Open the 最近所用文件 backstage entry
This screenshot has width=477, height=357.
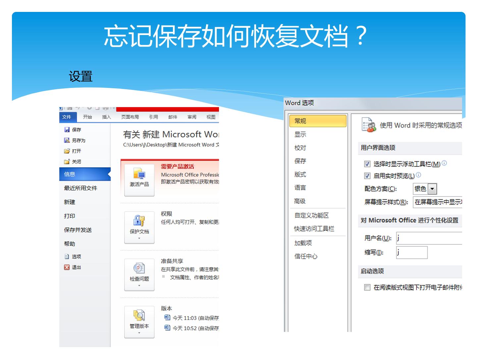(80, 188)
